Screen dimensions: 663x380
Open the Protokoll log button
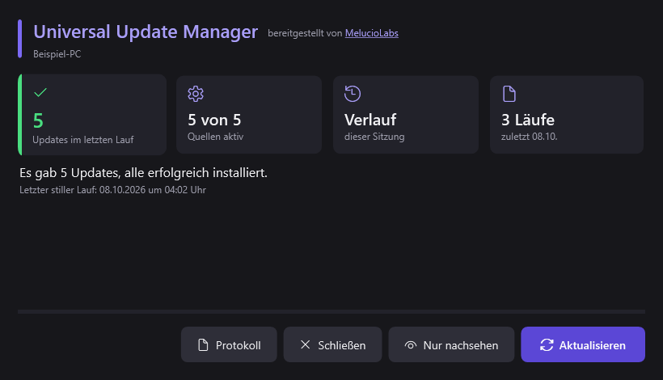(229, 344)
